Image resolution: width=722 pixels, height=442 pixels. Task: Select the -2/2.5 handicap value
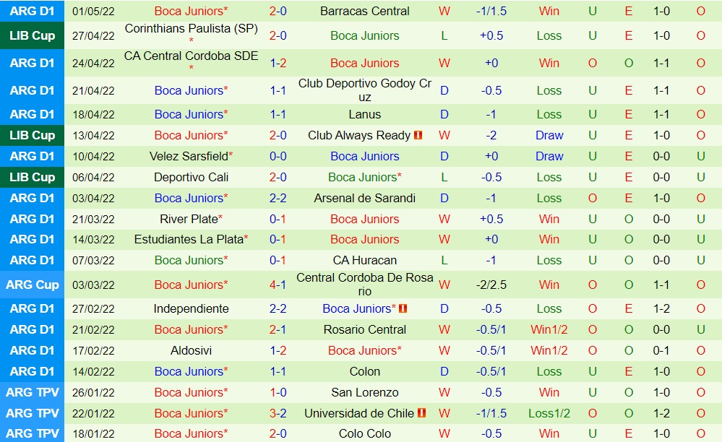(491, 285)
